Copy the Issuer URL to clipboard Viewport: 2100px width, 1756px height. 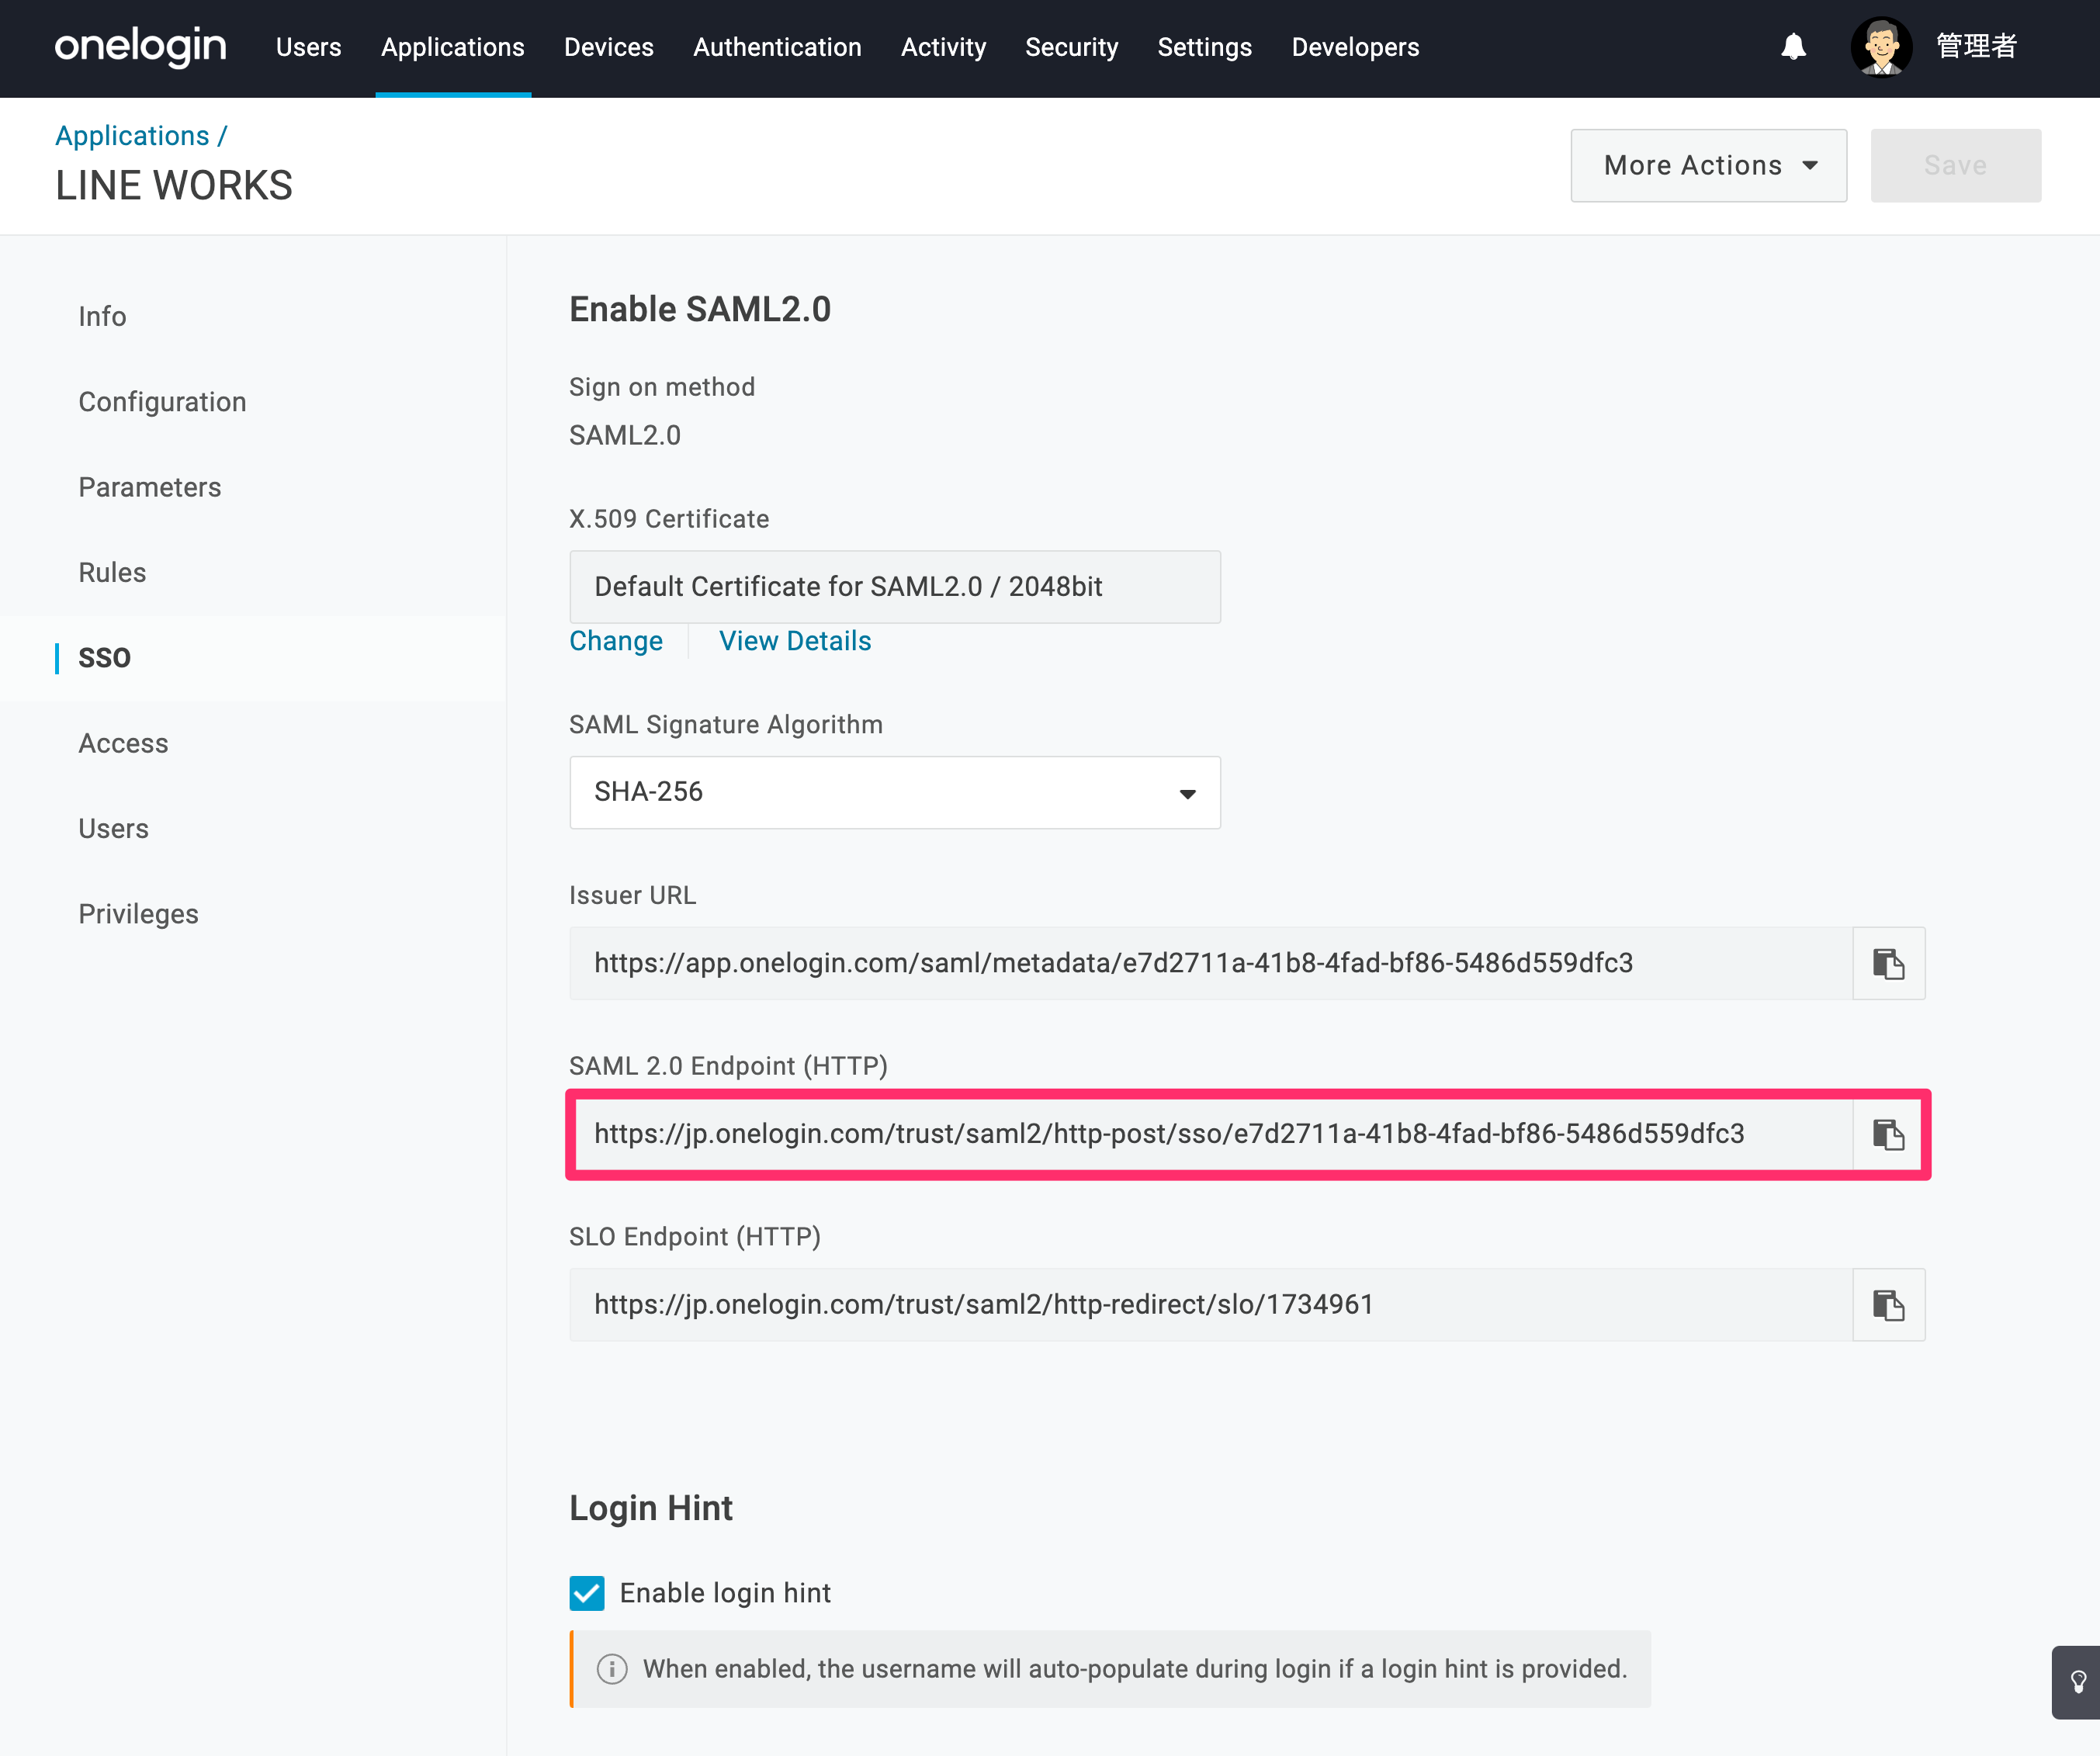click(x=1888, y=963)
